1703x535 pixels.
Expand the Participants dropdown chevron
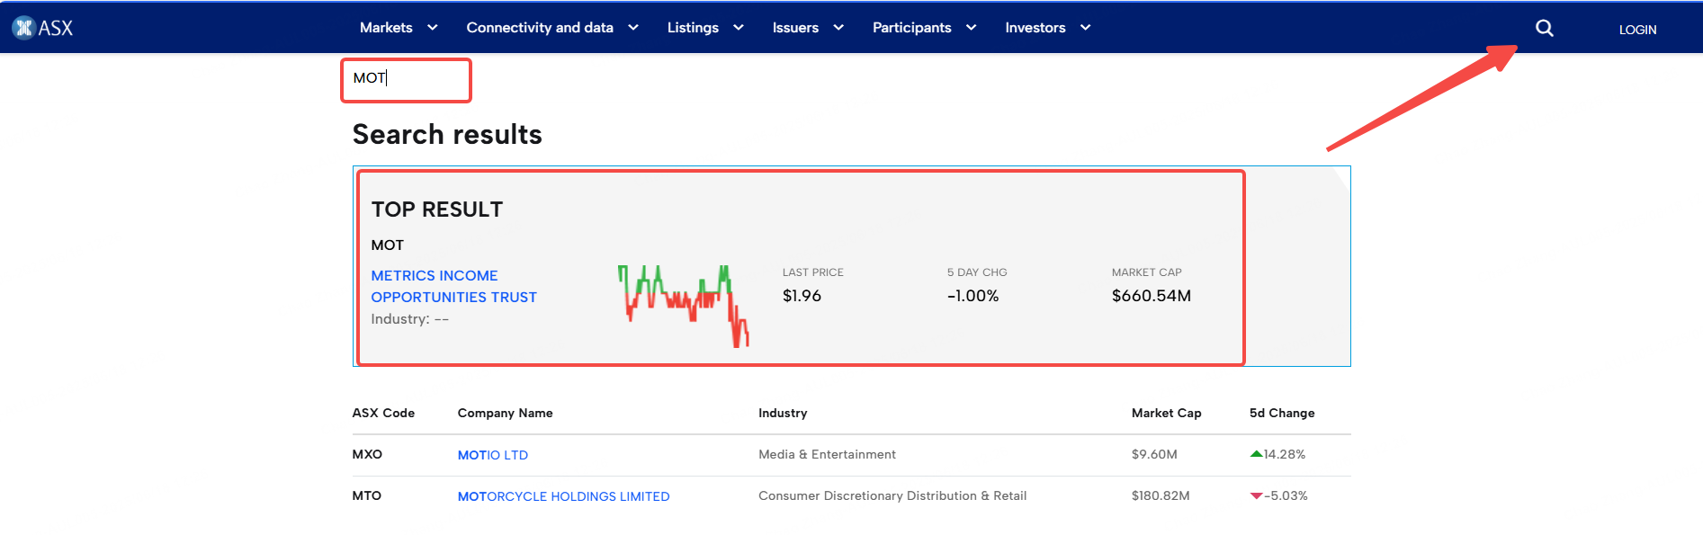pos(972,28)
